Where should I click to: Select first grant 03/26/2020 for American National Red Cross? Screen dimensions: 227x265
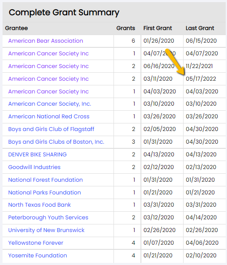click(x=159, y=117)
